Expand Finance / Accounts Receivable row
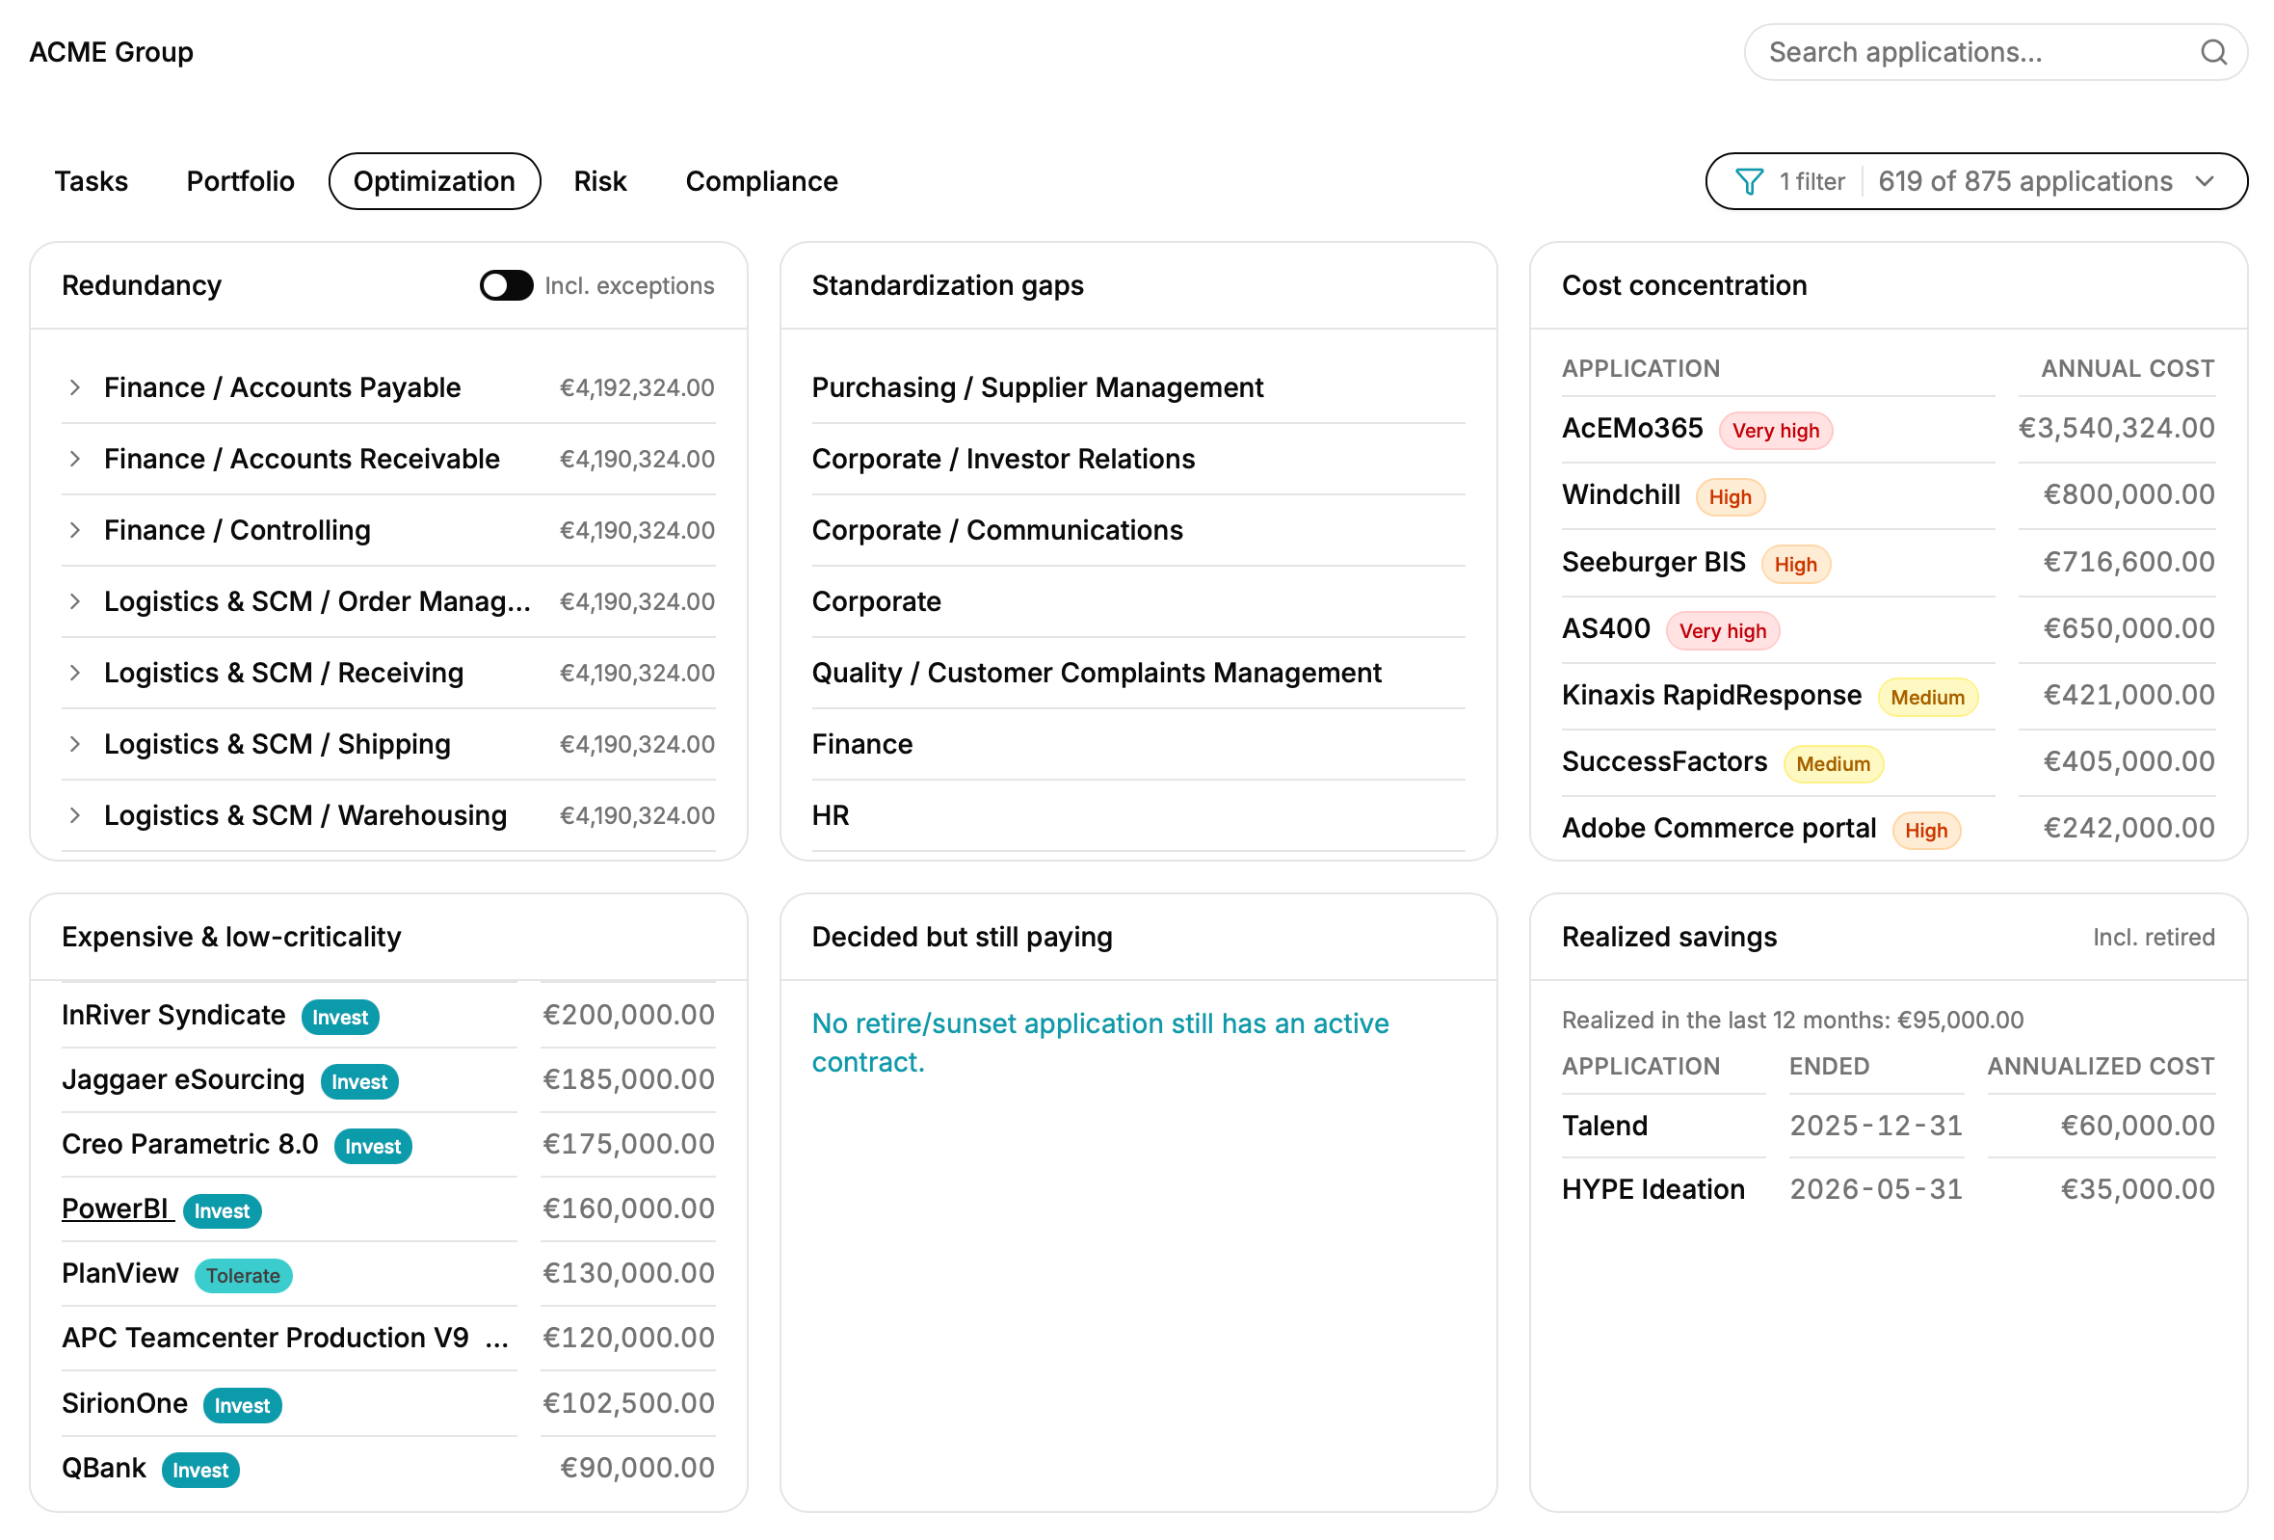The width and height of the screenshot is (2274, 1540). (74, 459)
